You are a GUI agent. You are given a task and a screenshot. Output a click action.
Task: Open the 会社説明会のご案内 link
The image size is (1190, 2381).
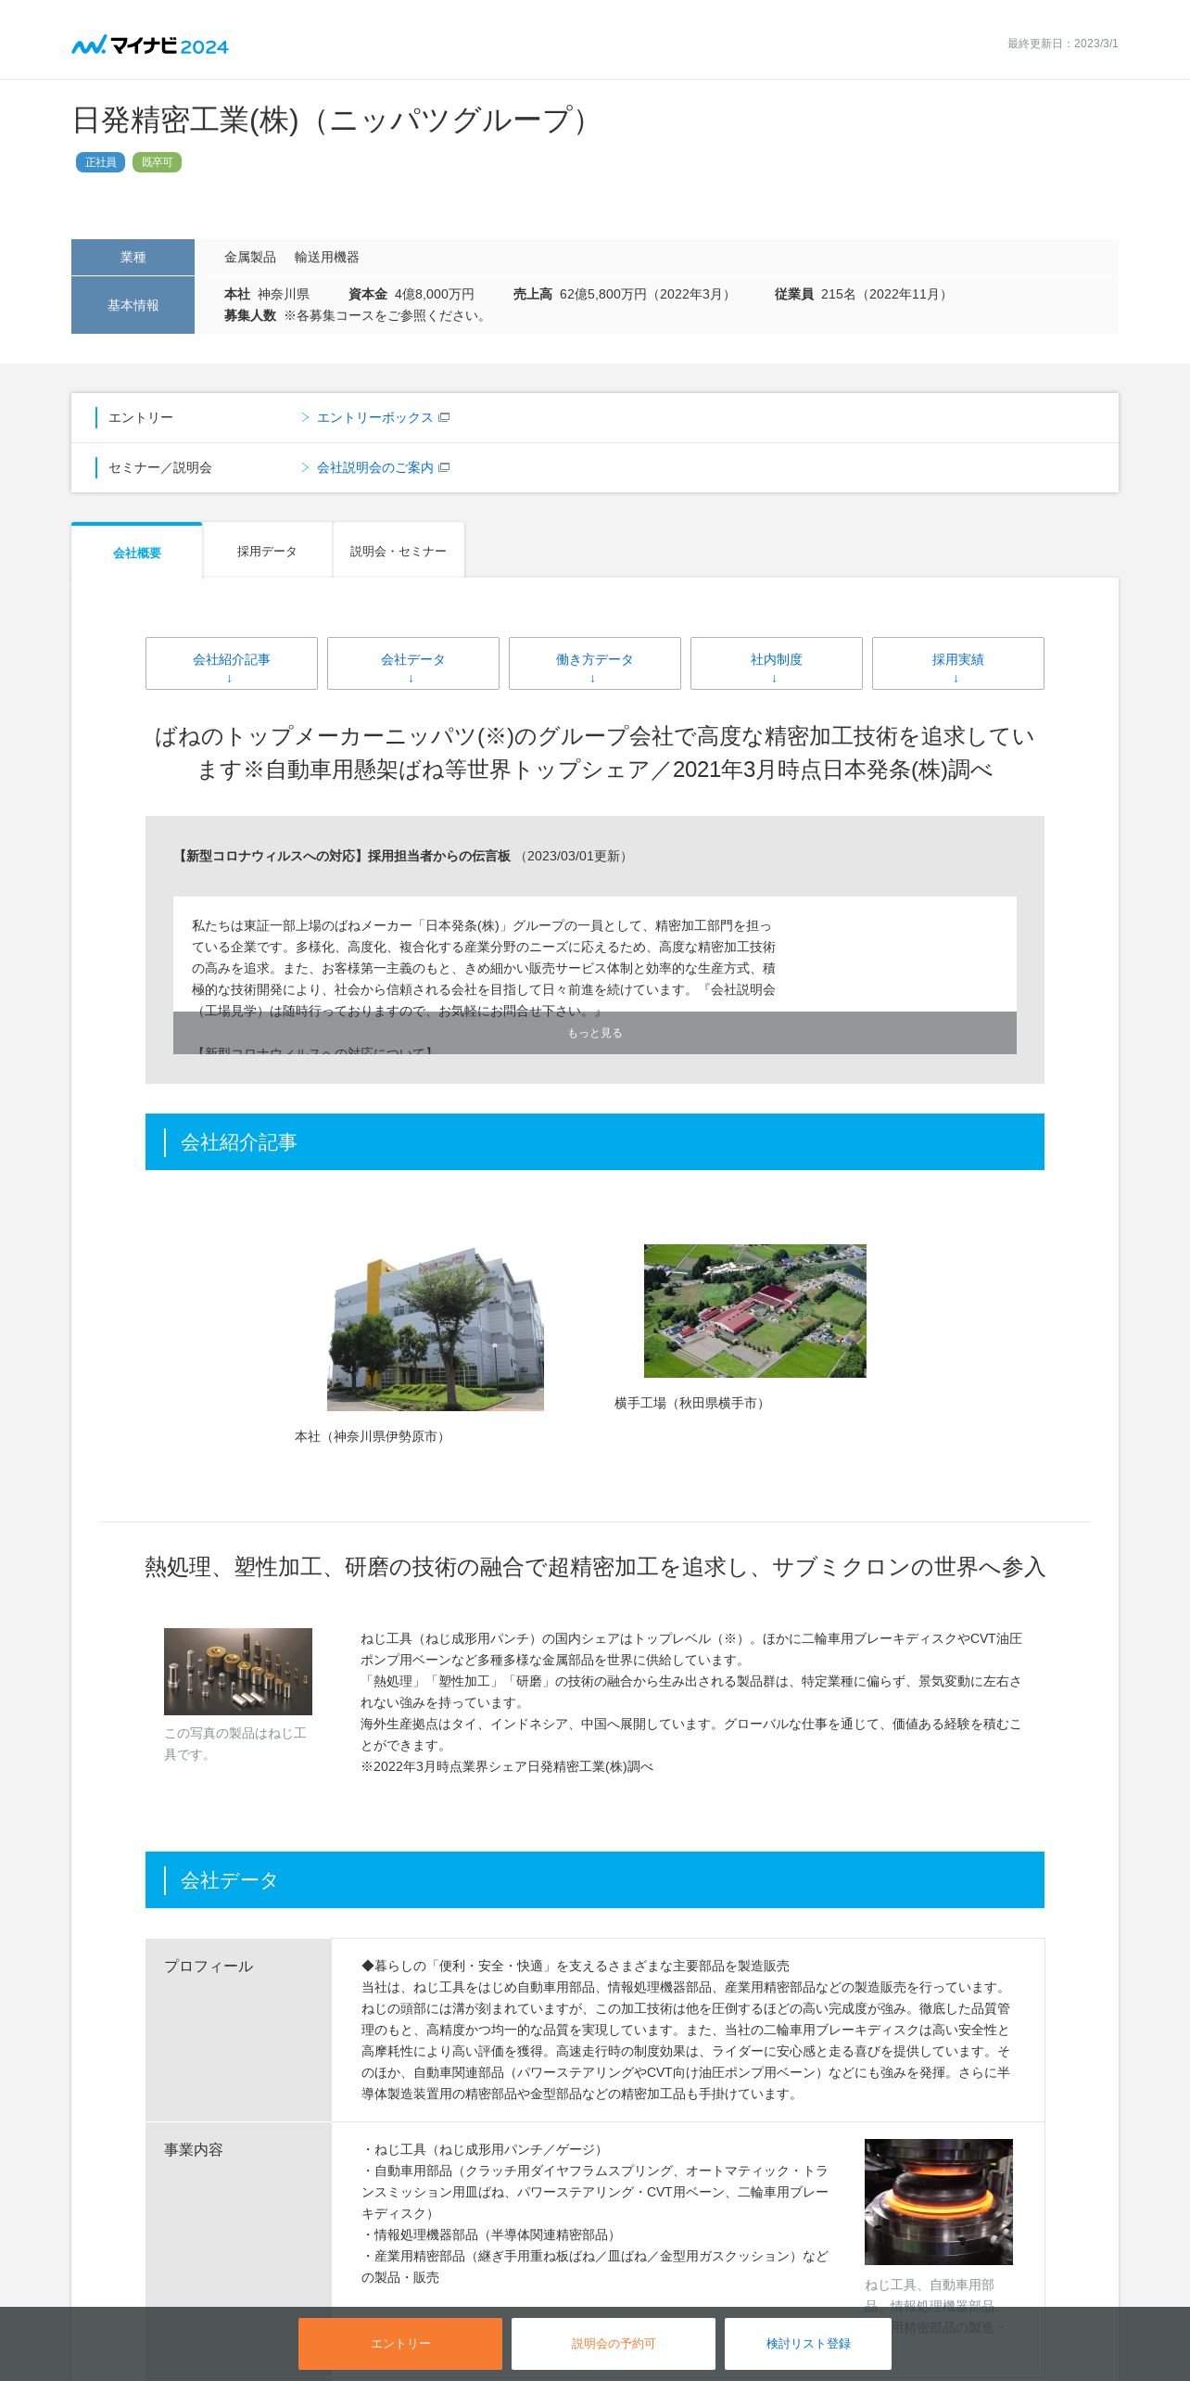[x=374, y=468]
